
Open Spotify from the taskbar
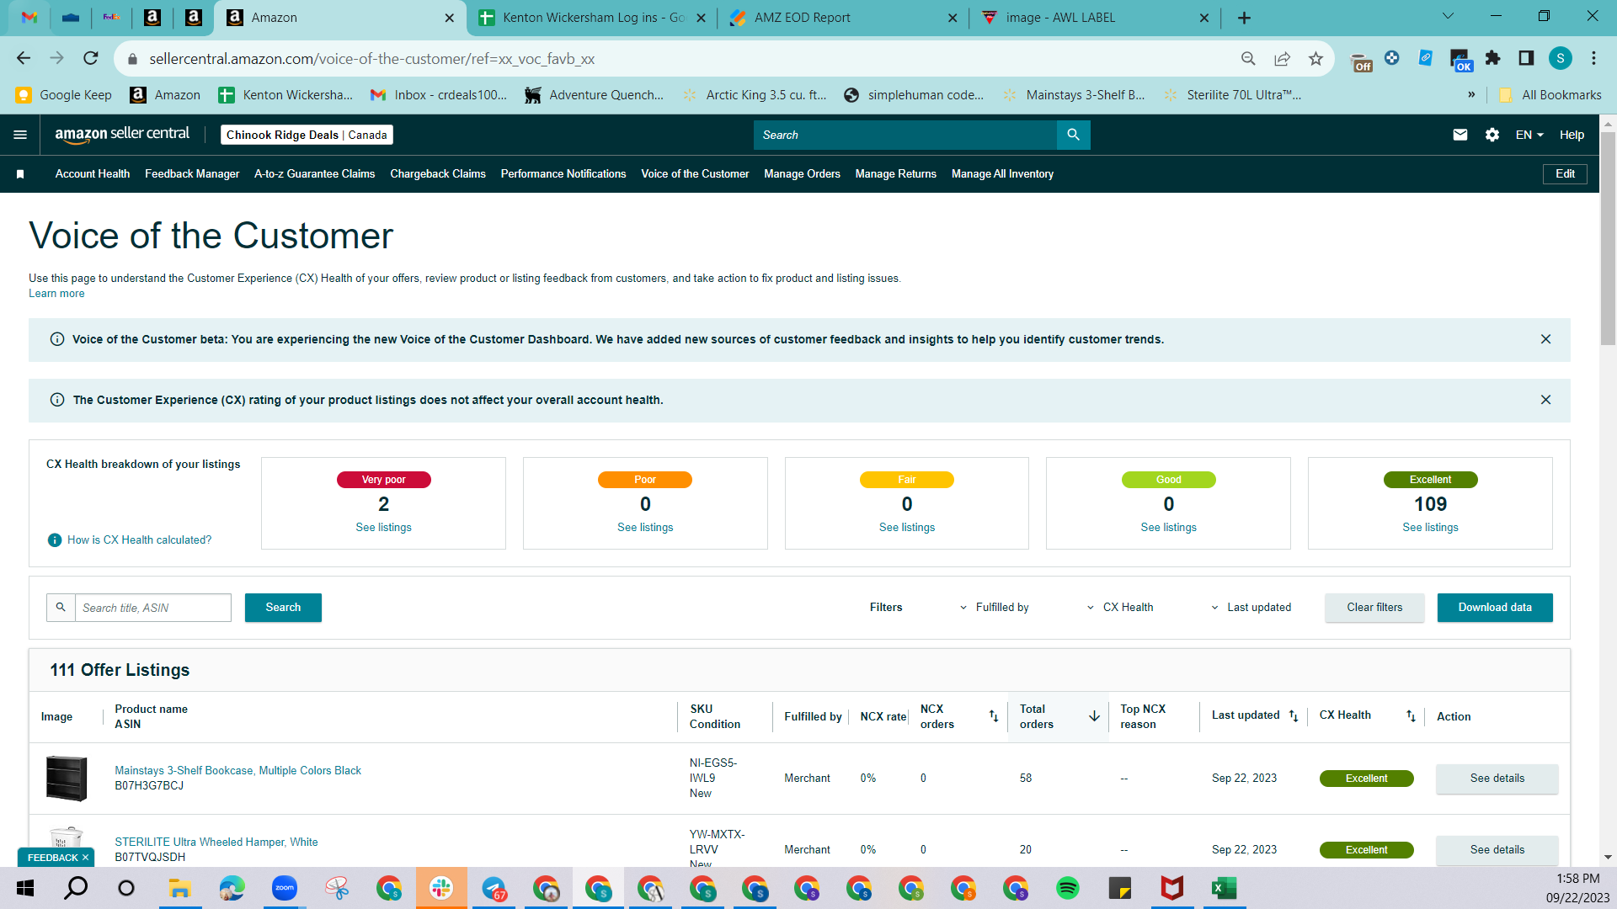coord(1068,888)
